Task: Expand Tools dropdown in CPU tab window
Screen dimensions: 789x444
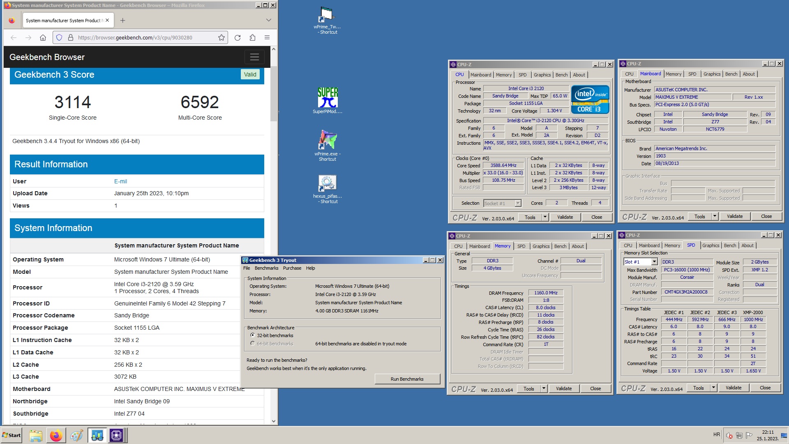Action: [545, 217]
